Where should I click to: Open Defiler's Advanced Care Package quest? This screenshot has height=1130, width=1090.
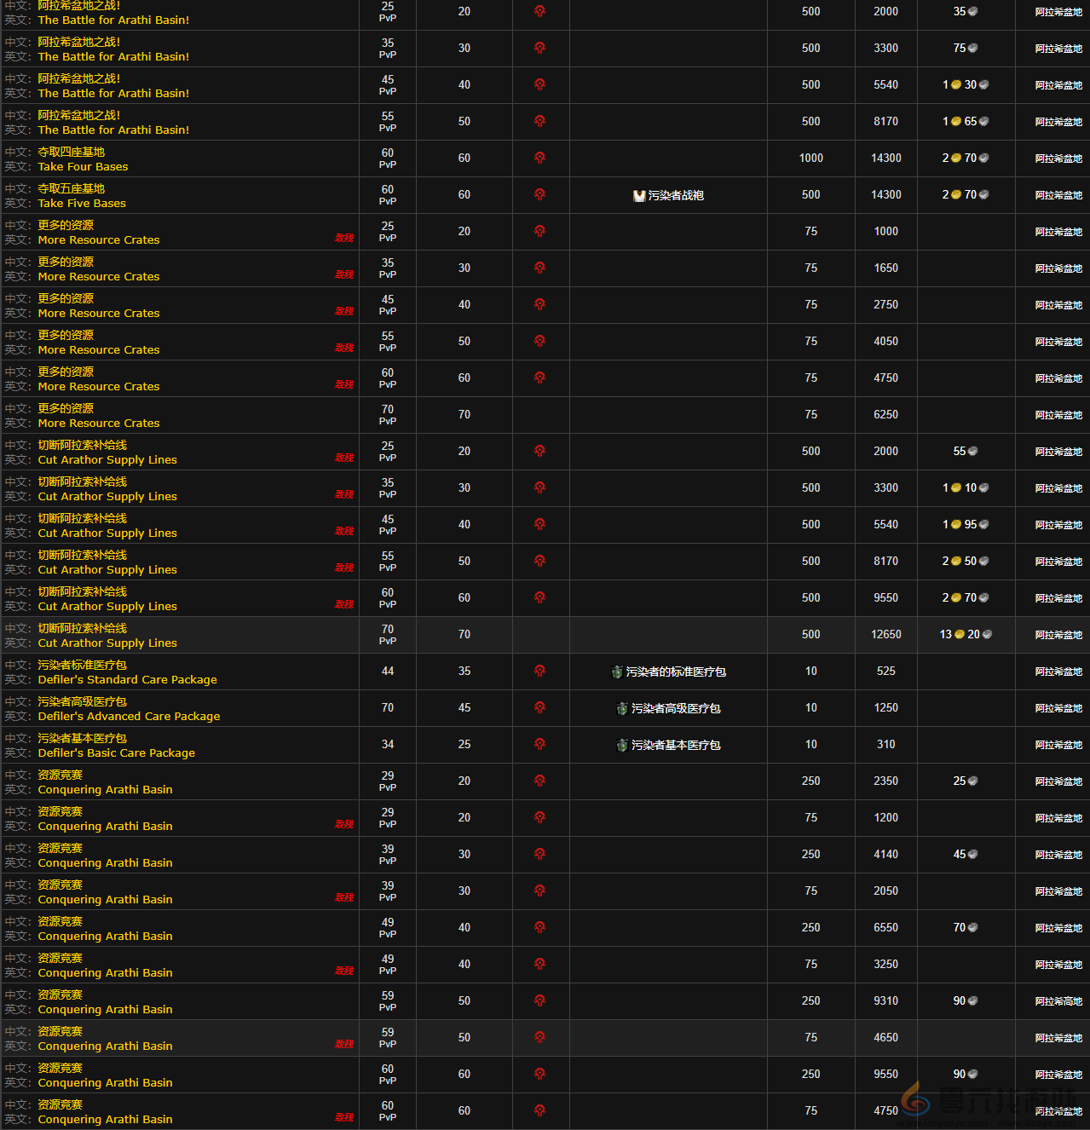pos(129,717)
